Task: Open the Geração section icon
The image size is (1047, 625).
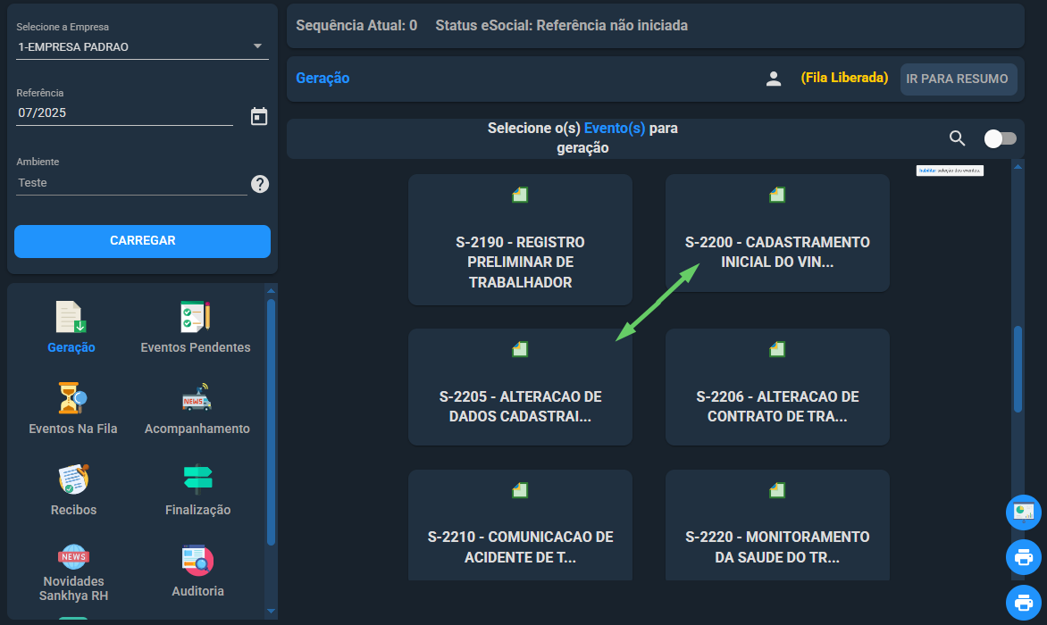Action: pos(71,317)
